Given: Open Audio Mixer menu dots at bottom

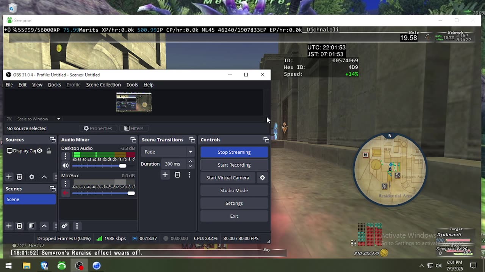Looking at the screenshot, I should point(77,226).
